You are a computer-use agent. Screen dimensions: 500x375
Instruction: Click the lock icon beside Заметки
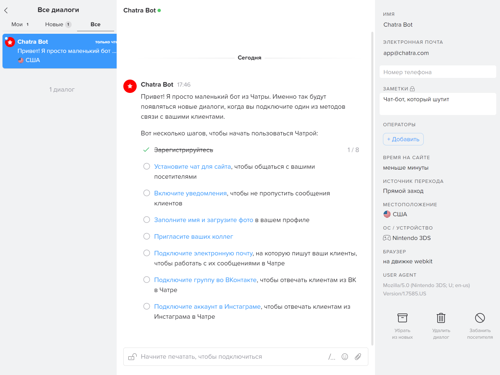point(412,89)
